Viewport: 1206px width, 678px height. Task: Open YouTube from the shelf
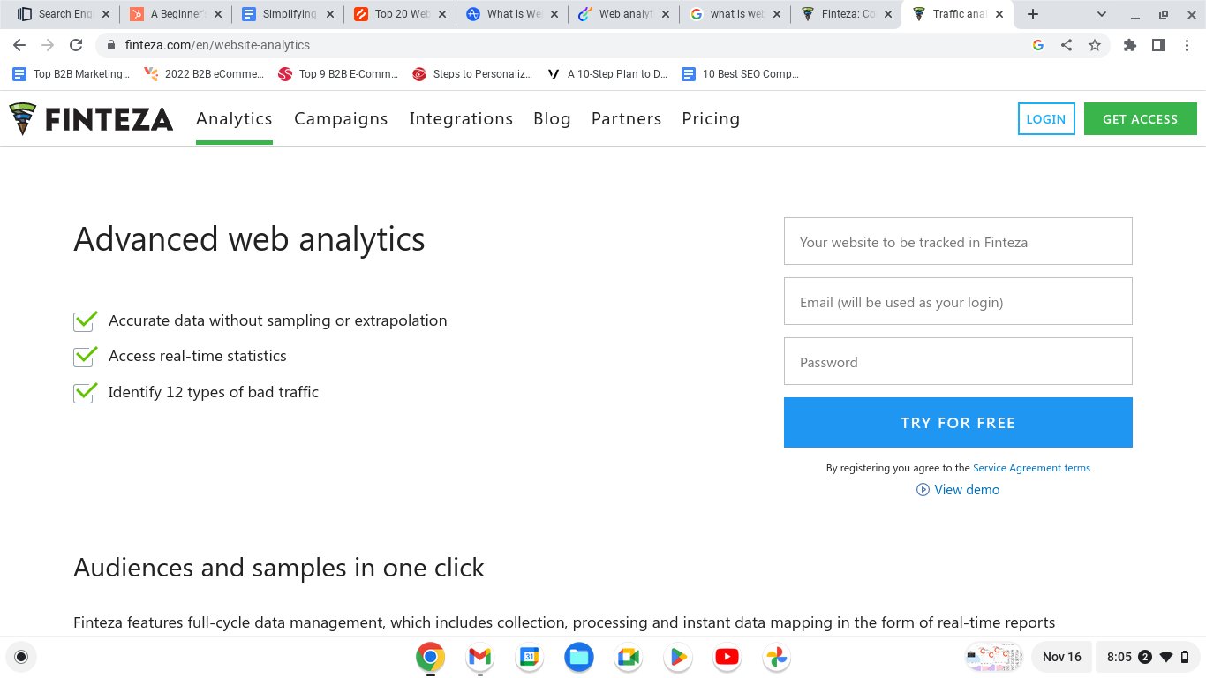[727, 657]
